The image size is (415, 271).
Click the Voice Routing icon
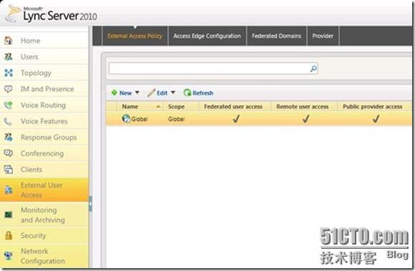pyautogui.click(x=9, y=105)
